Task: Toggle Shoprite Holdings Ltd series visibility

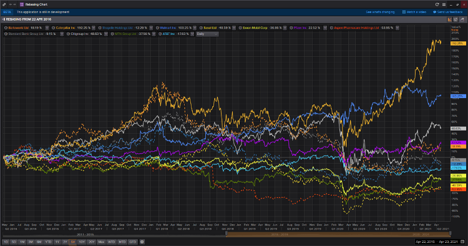Action: pos(100,27)
